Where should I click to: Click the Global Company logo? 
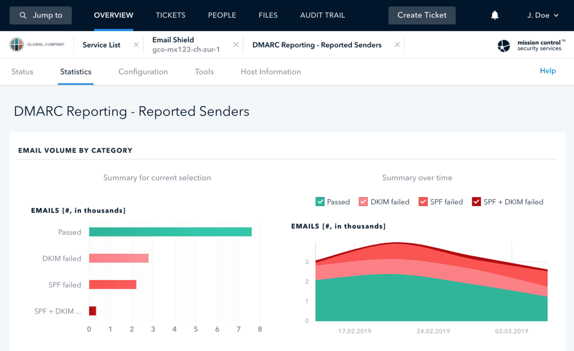[x=16, y=44]
